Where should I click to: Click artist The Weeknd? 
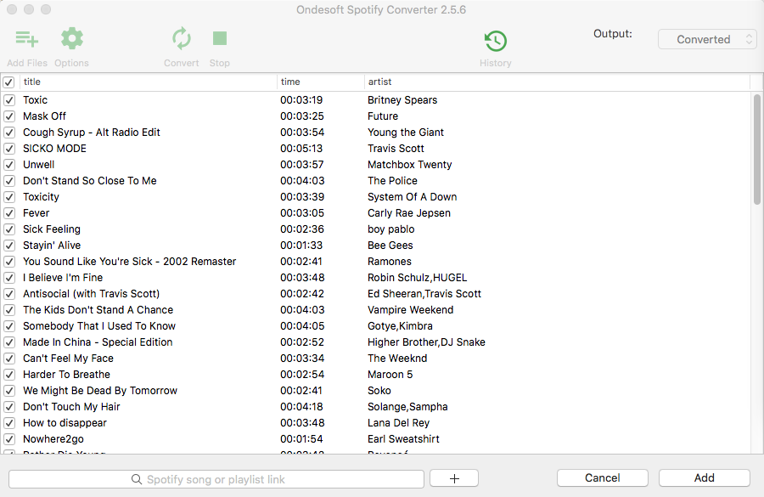point(397,359)
